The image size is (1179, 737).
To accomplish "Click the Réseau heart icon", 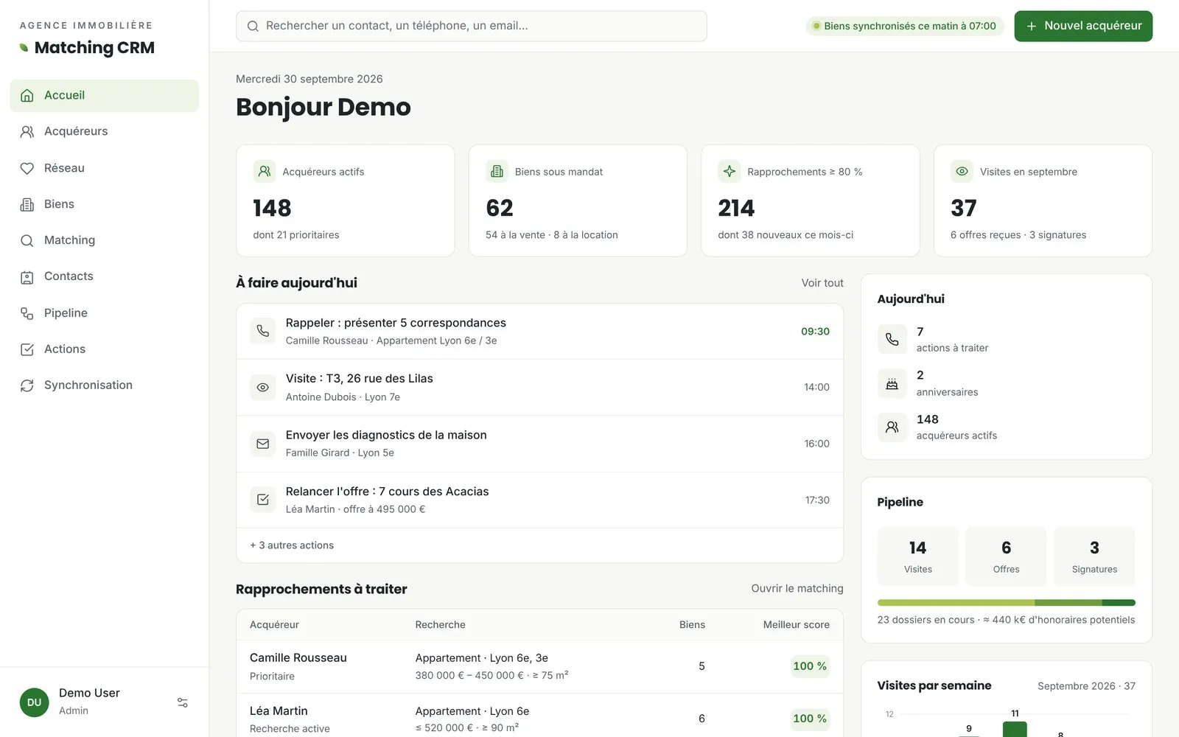I will (27, 168).
